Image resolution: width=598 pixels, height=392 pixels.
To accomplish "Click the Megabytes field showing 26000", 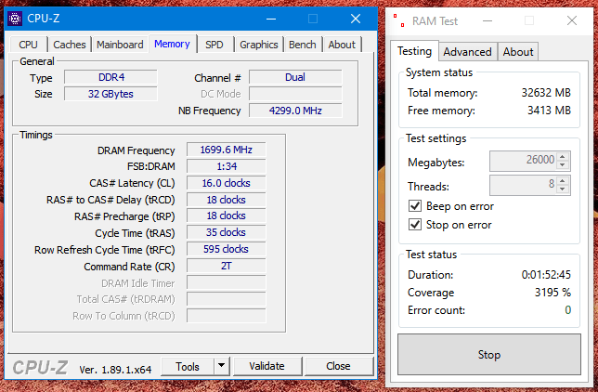I will 524,161.
